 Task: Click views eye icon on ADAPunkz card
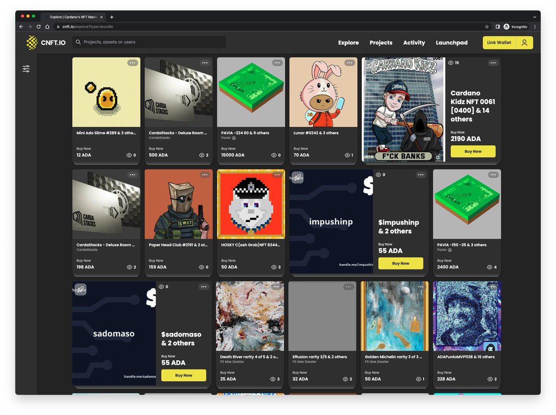pos(490,379)
